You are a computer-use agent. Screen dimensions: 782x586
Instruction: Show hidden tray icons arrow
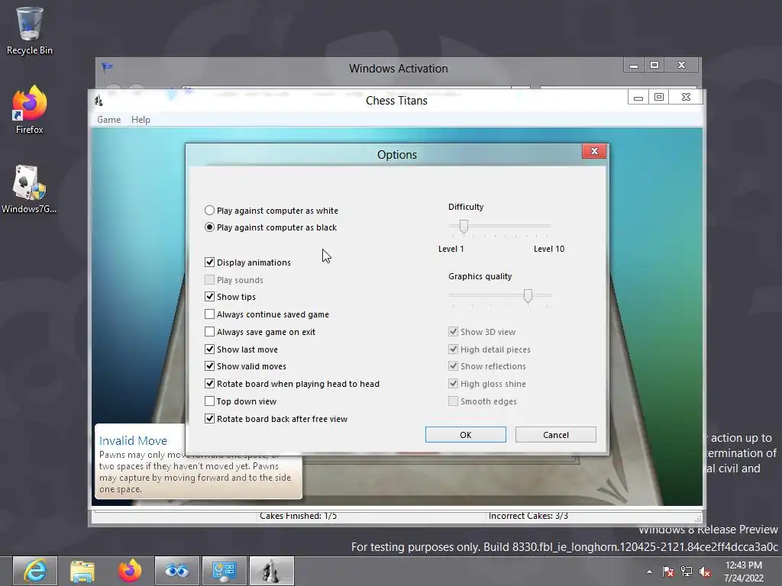[x=649, y=572]
